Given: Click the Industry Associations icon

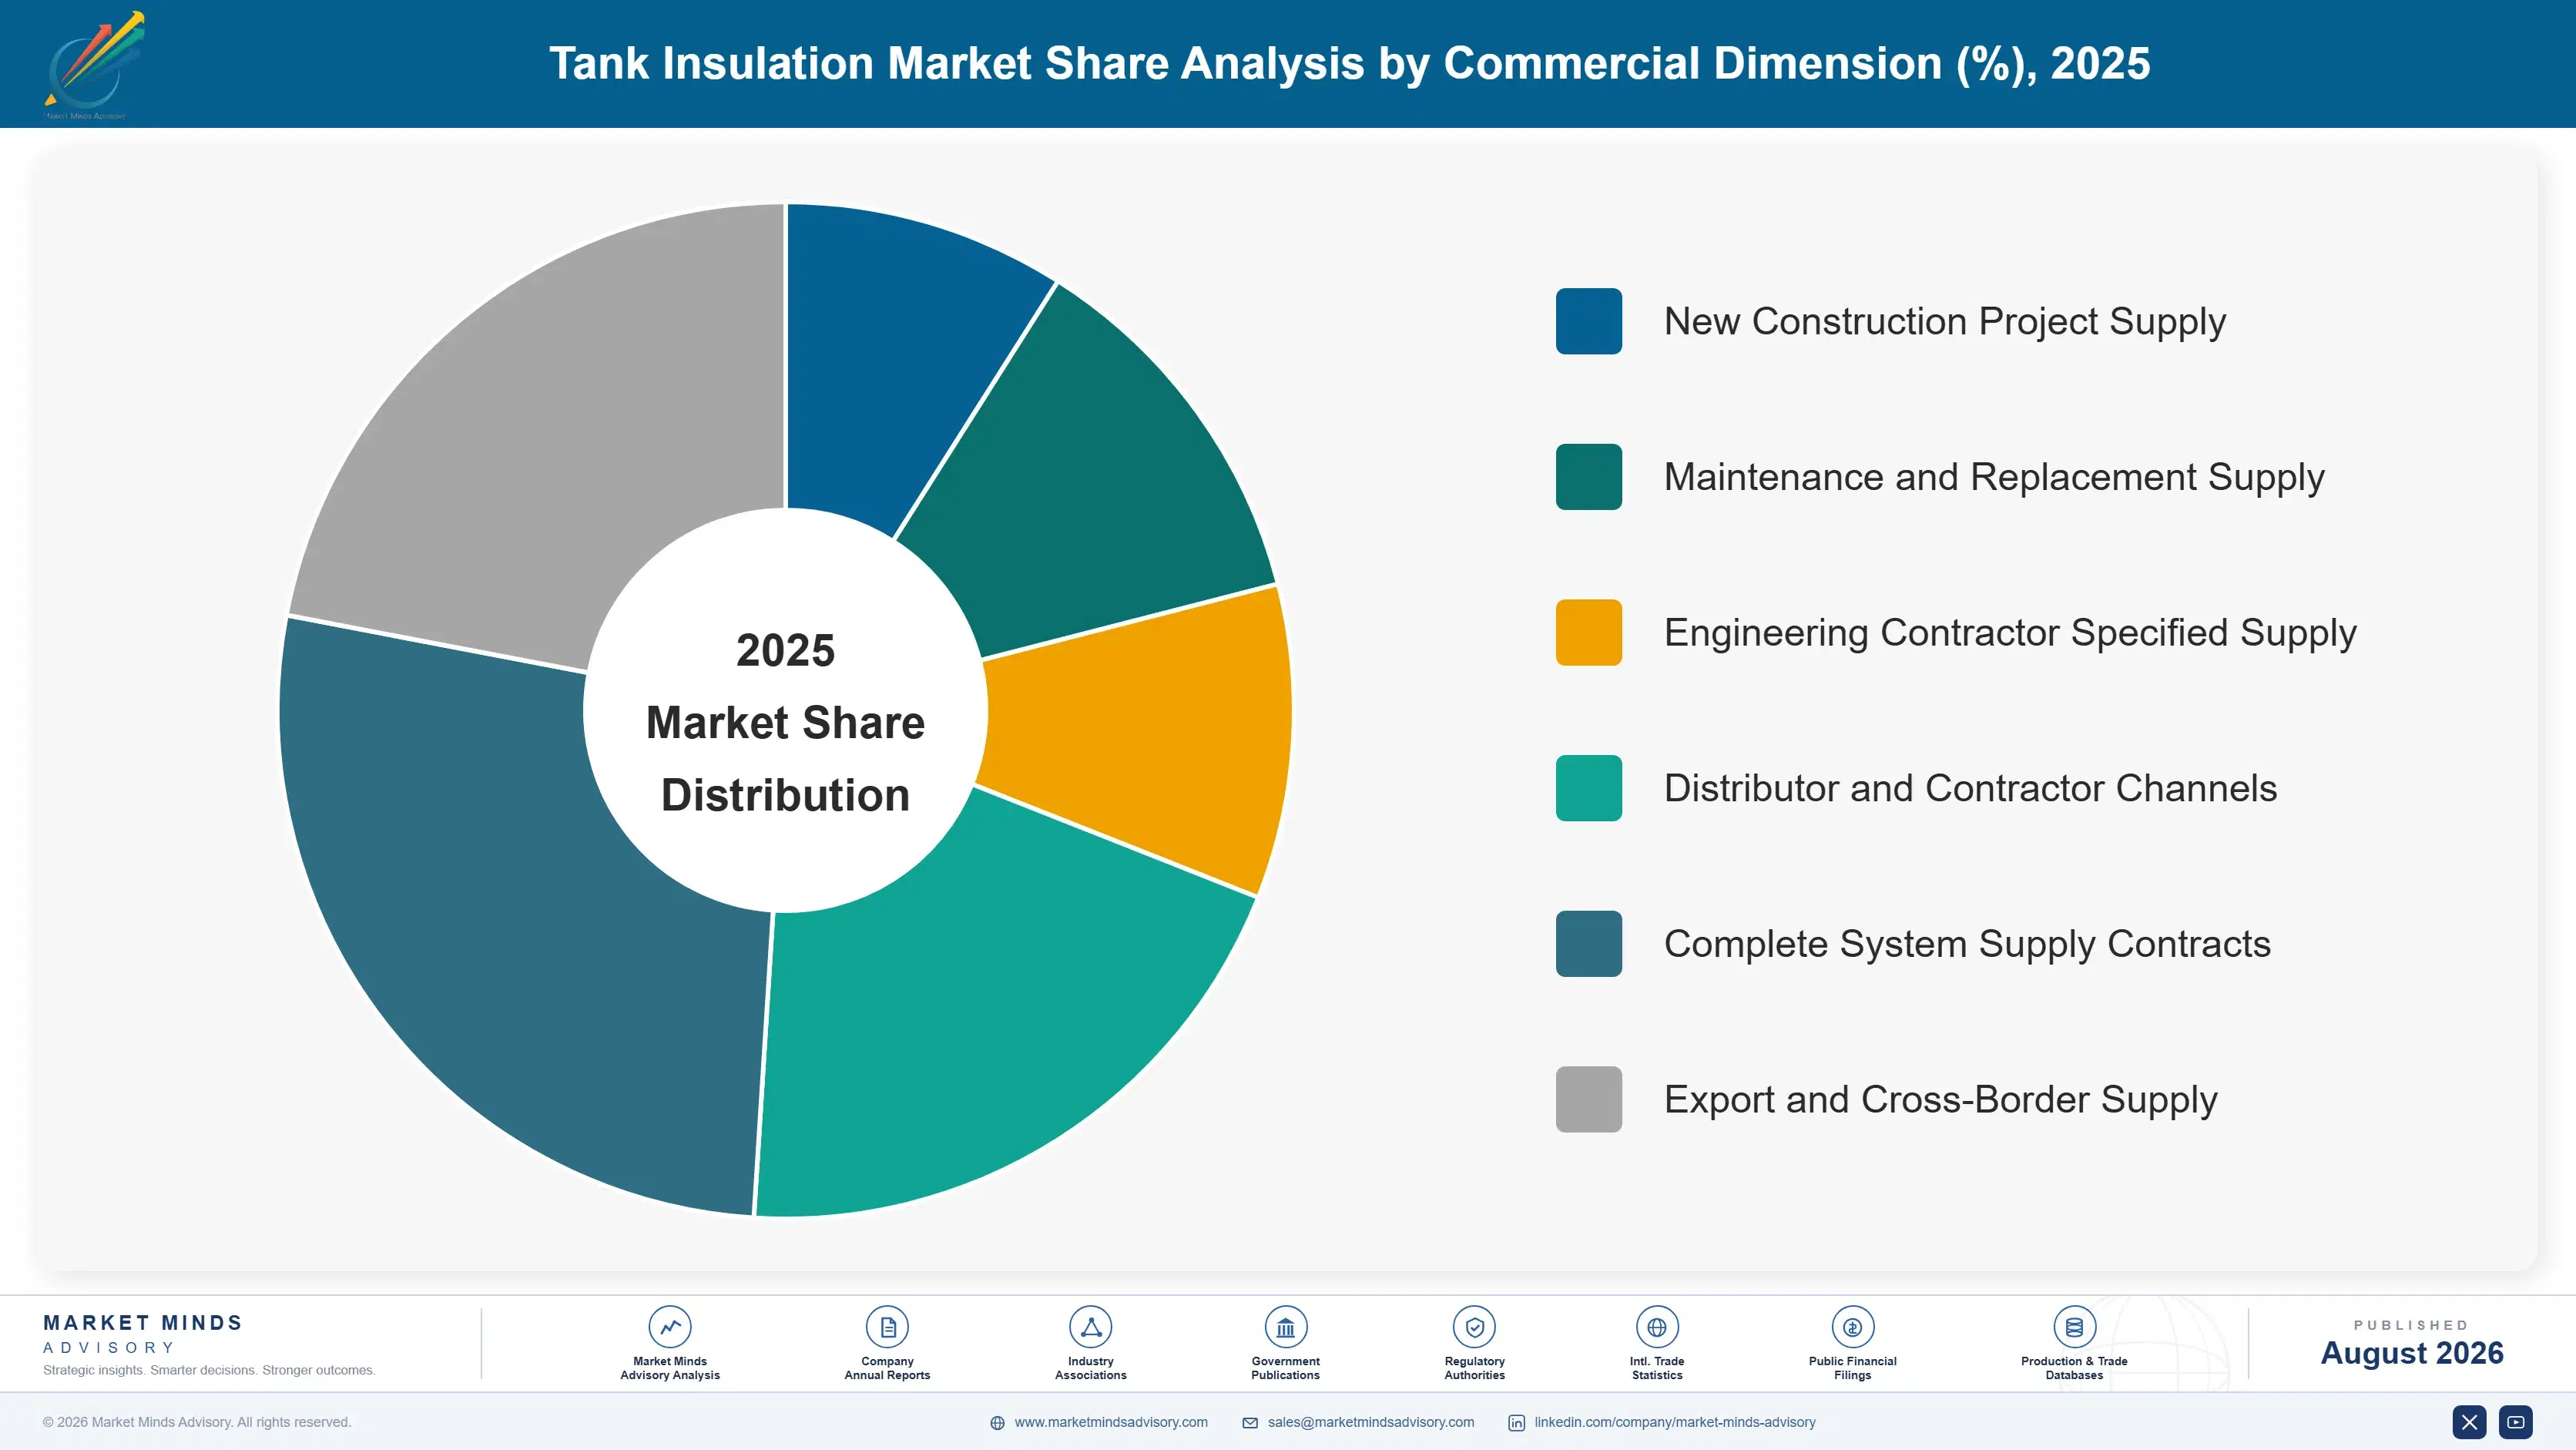Looking at the screenshot, I should (1090, 1327).
